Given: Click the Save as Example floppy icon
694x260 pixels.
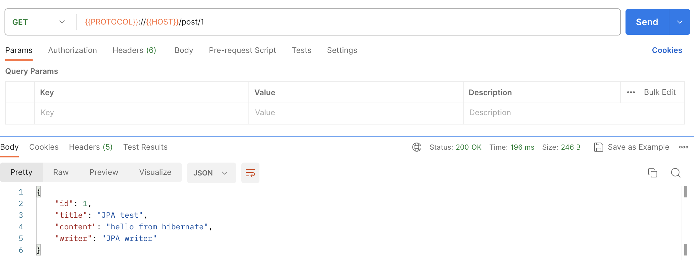Looking at the screenshot, I should pos(598,147).
